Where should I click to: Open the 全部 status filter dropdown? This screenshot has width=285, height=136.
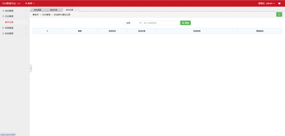coord(133,23)
